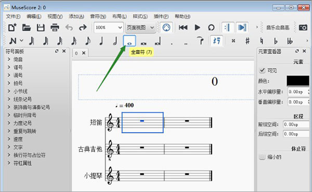
Task: Toggle 音乐会音高 concert pitch button
Action: pos(278,28)
